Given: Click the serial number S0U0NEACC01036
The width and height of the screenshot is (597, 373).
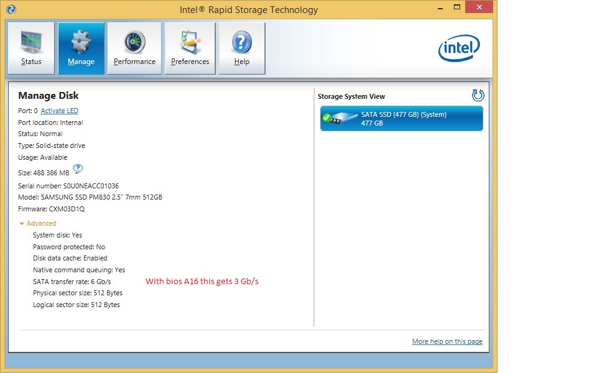Looking at the screenshot, I should coord(91,186).
